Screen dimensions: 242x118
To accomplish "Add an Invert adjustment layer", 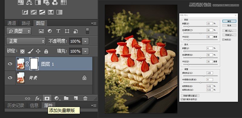I will point(25,12).
